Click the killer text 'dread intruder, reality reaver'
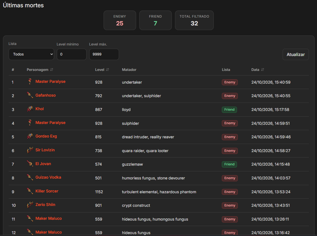This screenshot has height=236, width=317. [148, 137]
